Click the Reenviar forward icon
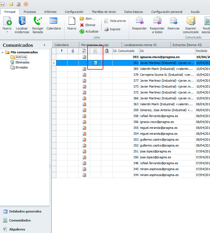 click(173, 21)
